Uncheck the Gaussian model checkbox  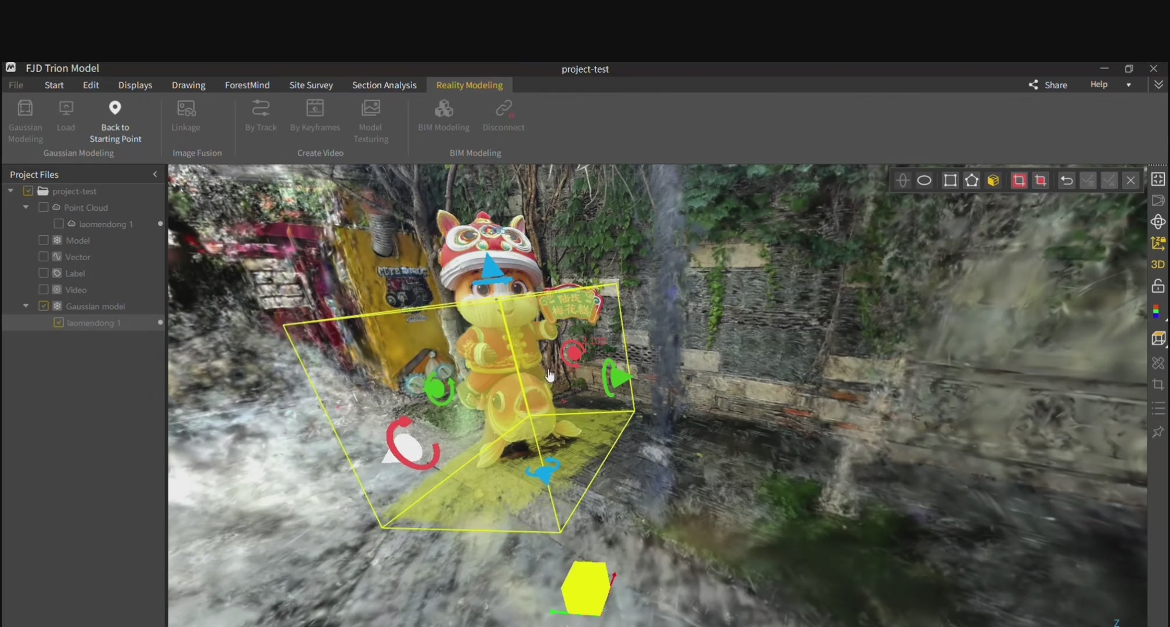tap(43, 306)
